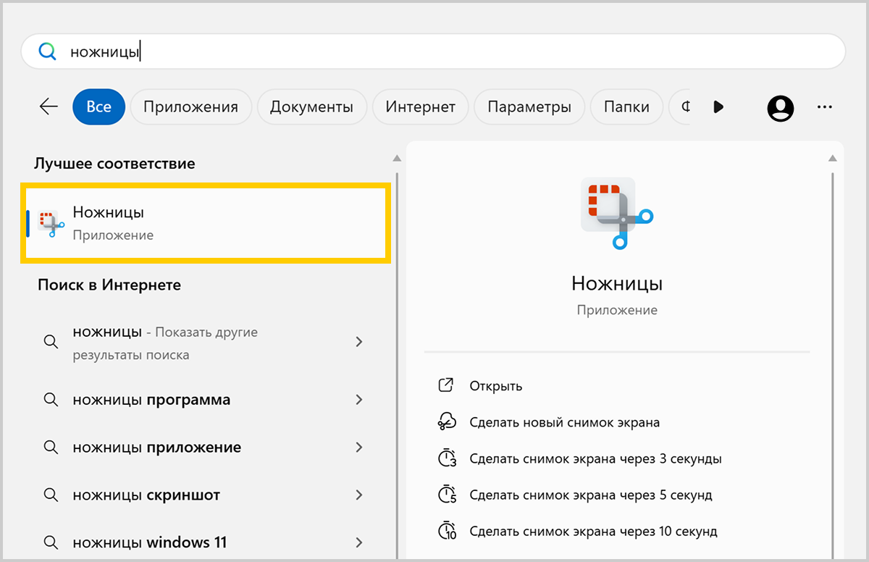Switch to the Приложения filter tab
869x562 pixels.
(x=190, y=107)
